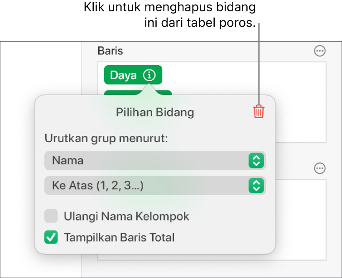The image size is (342, 278).
Task: Open the more options button beside Baris
Action: [x=320, y=51]
